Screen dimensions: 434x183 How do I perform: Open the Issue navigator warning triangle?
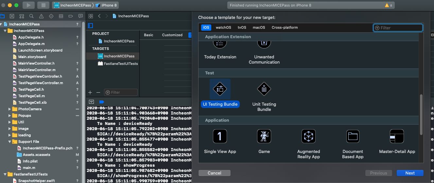tap(41, 16)
